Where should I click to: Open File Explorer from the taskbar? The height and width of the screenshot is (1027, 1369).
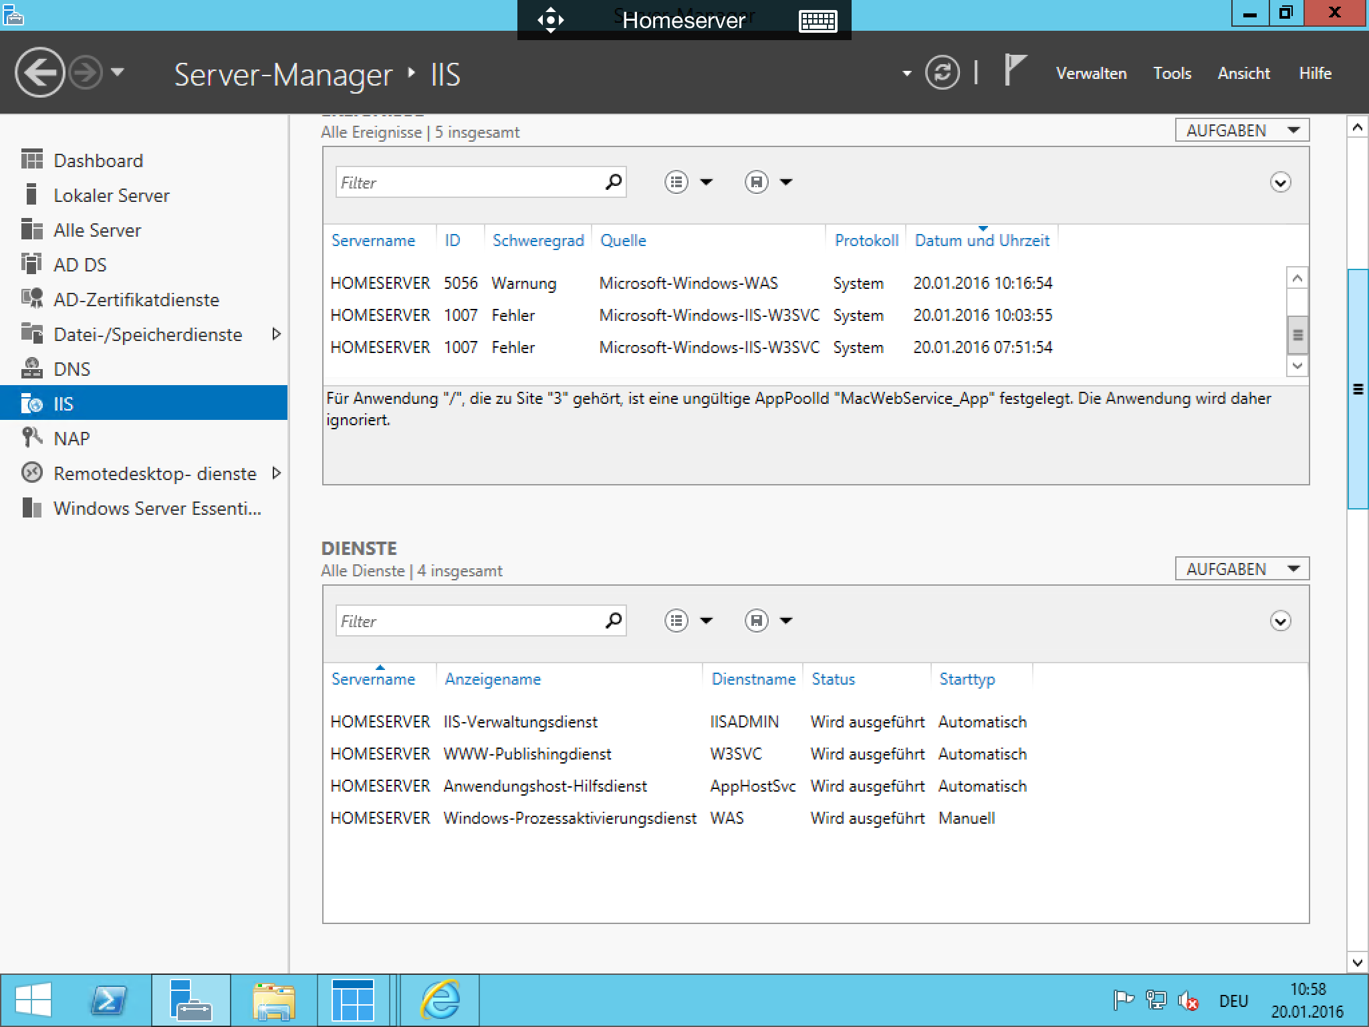[274, 1001]
